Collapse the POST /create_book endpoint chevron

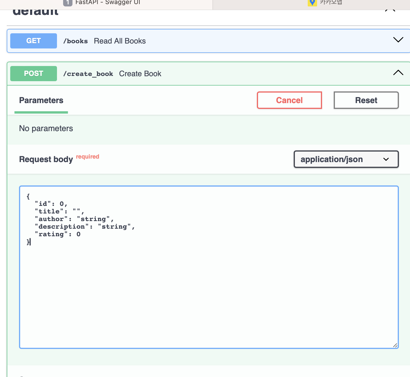click(x=398, y=72)
